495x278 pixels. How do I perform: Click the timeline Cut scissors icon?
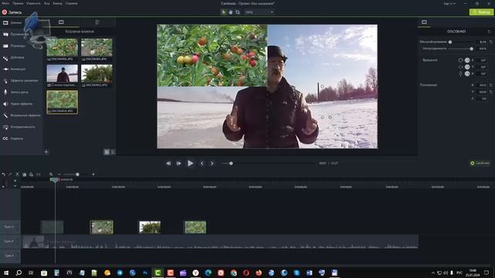click(17, 175)
